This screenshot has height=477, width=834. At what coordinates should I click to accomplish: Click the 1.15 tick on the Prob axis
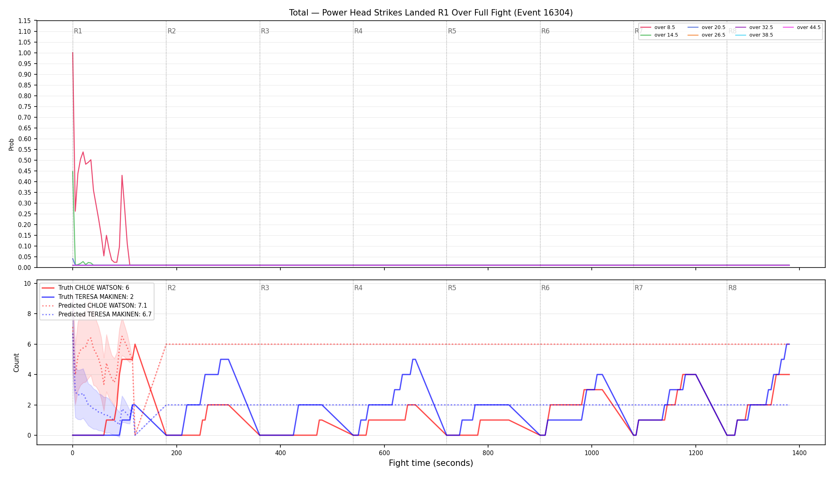coord(25,21)
